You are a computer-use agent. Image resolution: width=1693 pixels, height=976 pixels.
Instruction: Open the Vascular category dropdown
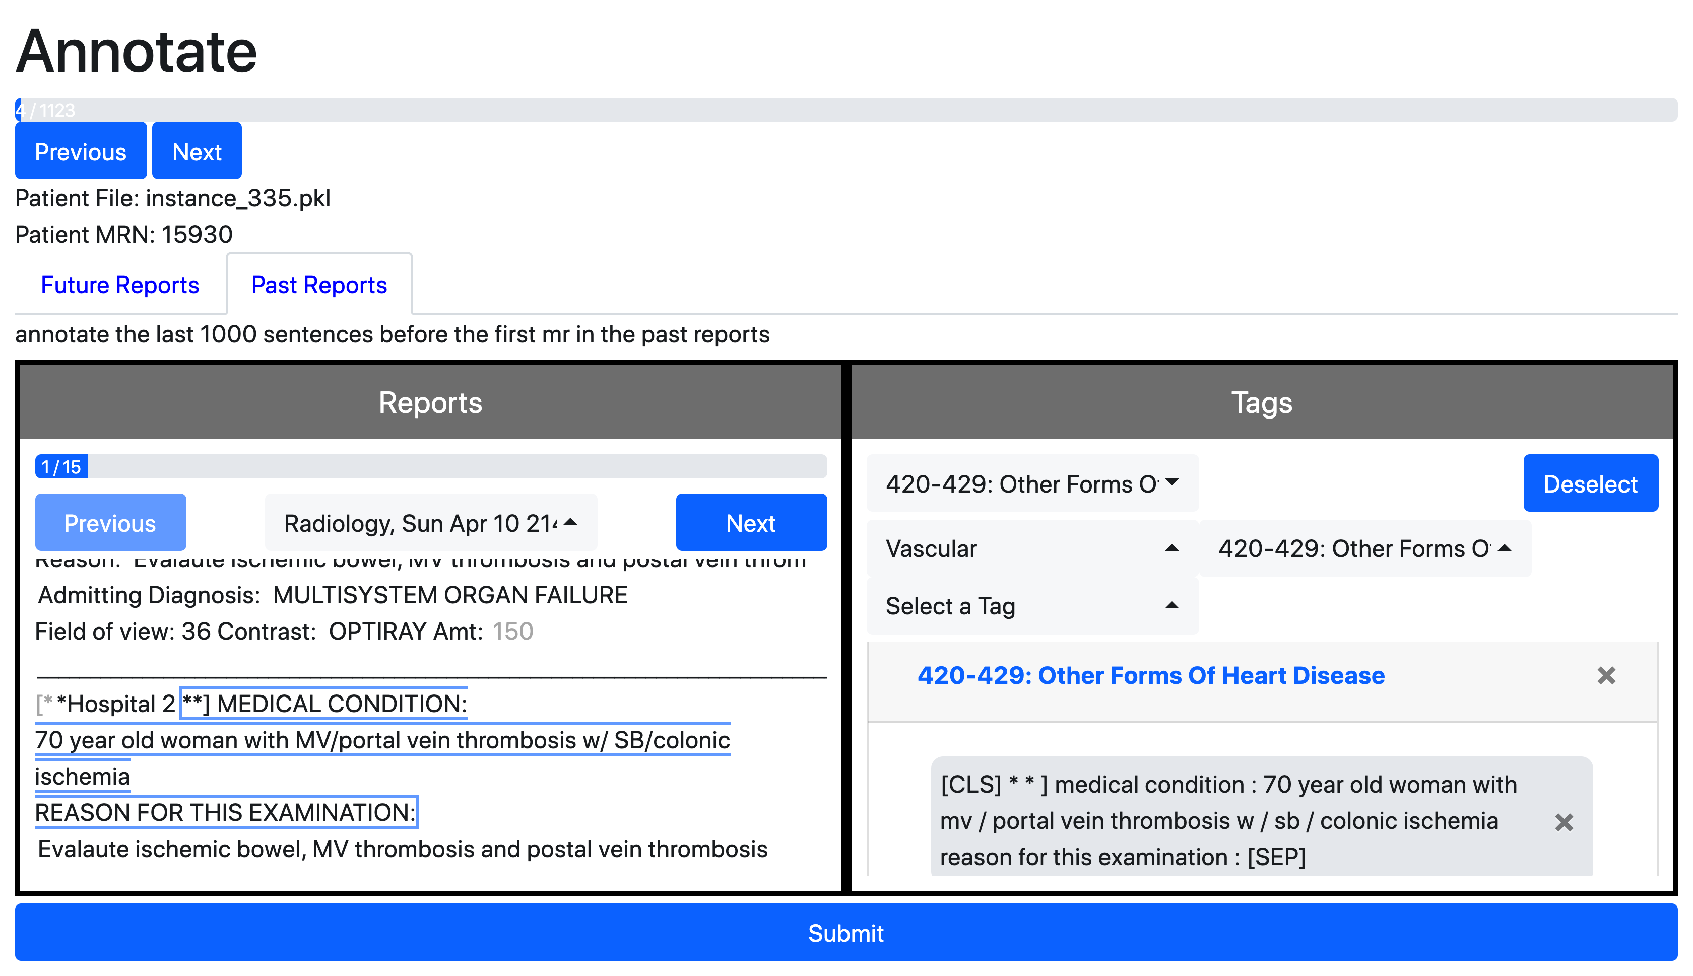tap(1031, 549)
